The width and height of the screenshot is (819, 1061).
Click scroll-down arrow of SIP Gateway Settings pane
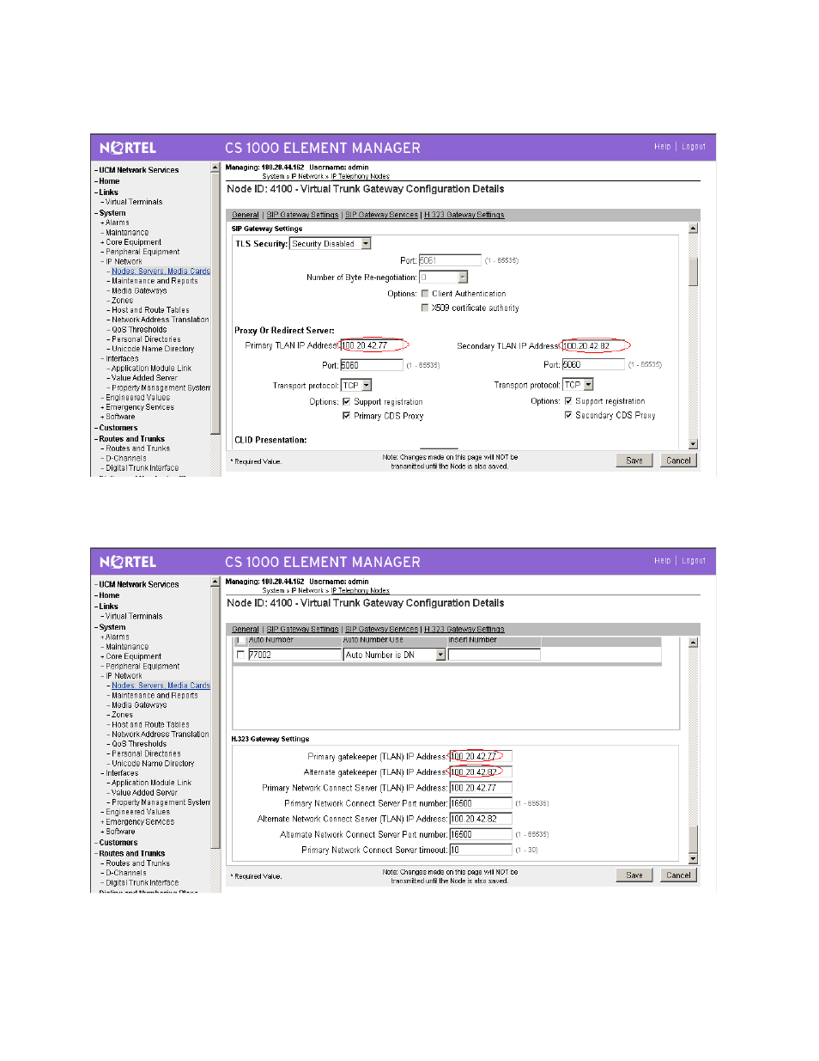pyautogui.click(x=693, y=444)
